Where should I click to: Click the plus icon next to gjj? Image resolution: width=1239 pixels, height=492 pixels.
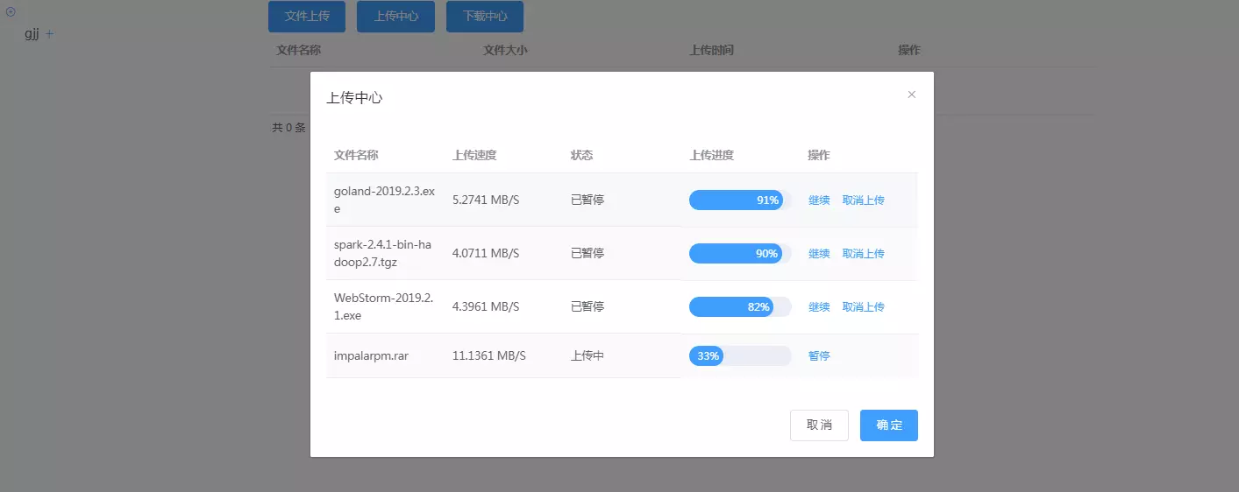tap(50, 34)
